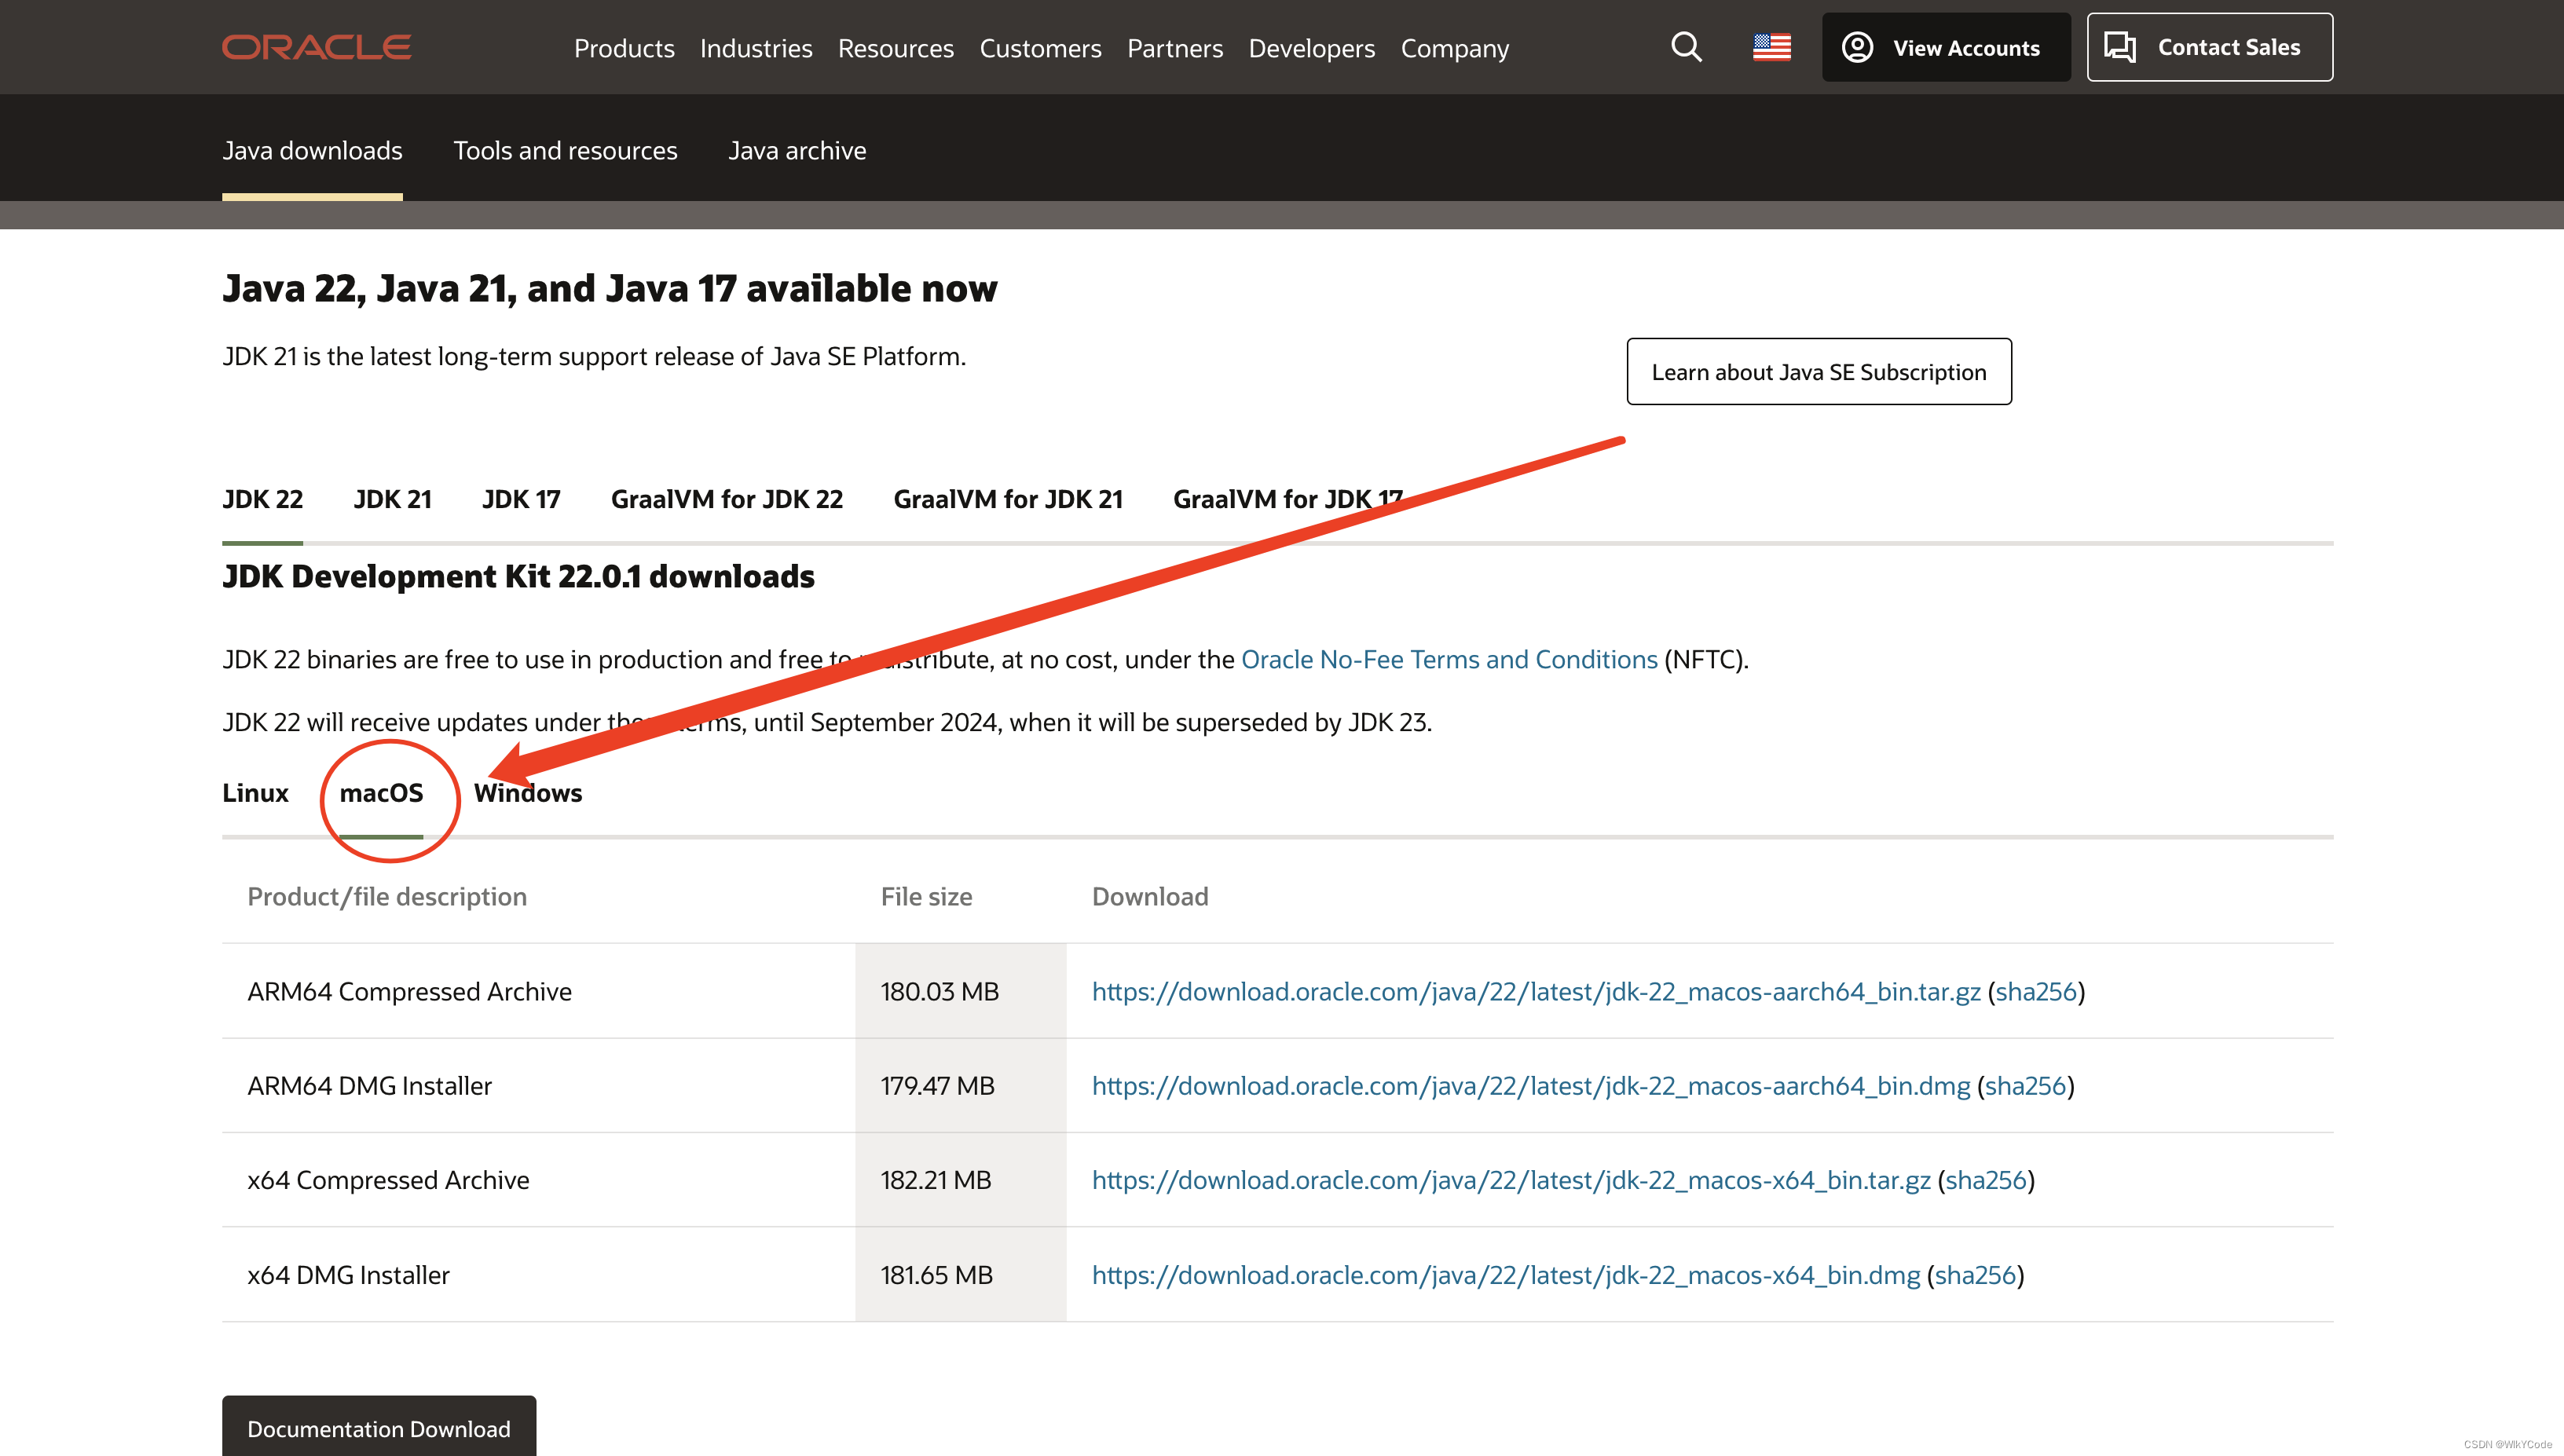The width and height of the screenshot is (2564, 1456).
Task: Click the Oracle logo
Action: 316,47
